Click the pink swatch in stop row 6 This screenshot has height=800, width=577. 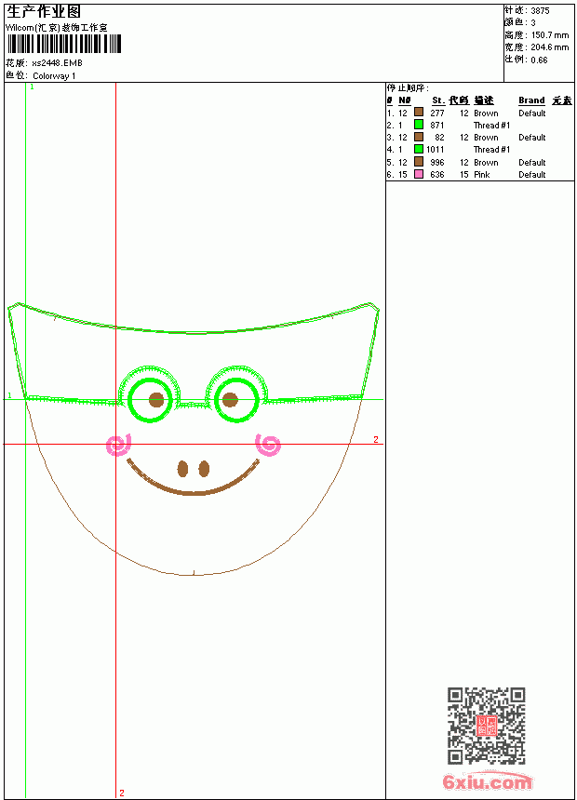coord(419,174)
